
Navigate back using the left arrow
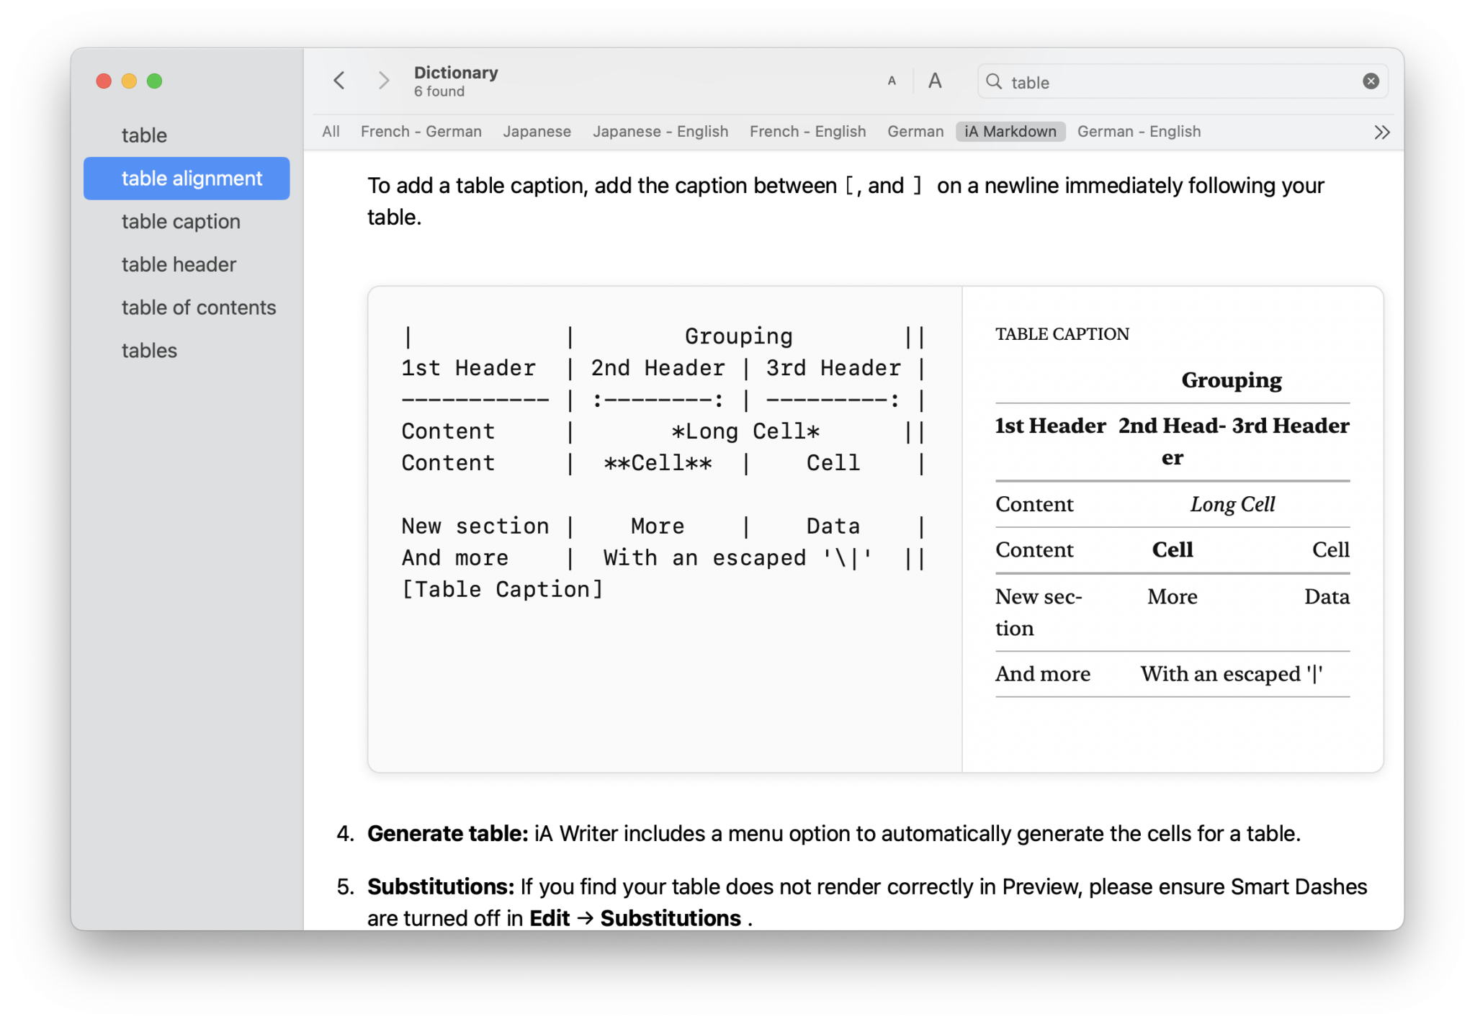point(339,81)
